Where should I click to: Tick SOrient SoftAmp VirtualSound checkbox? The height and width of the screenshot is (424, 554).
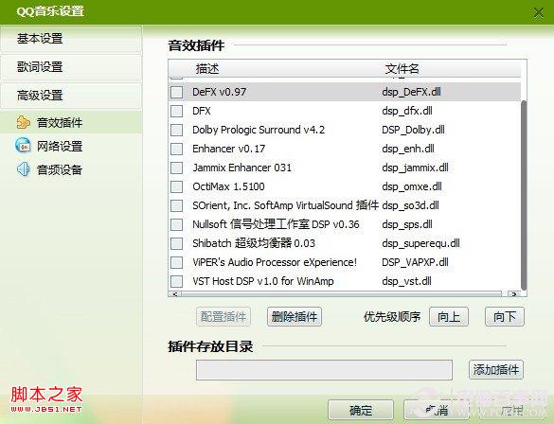pos(177,205)
